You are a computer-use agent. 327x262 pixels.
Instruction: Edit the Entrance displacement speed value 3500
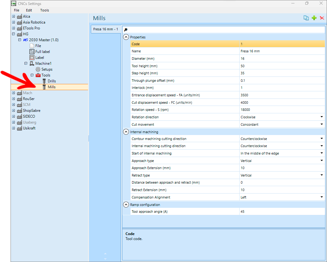tap(282, 95)
